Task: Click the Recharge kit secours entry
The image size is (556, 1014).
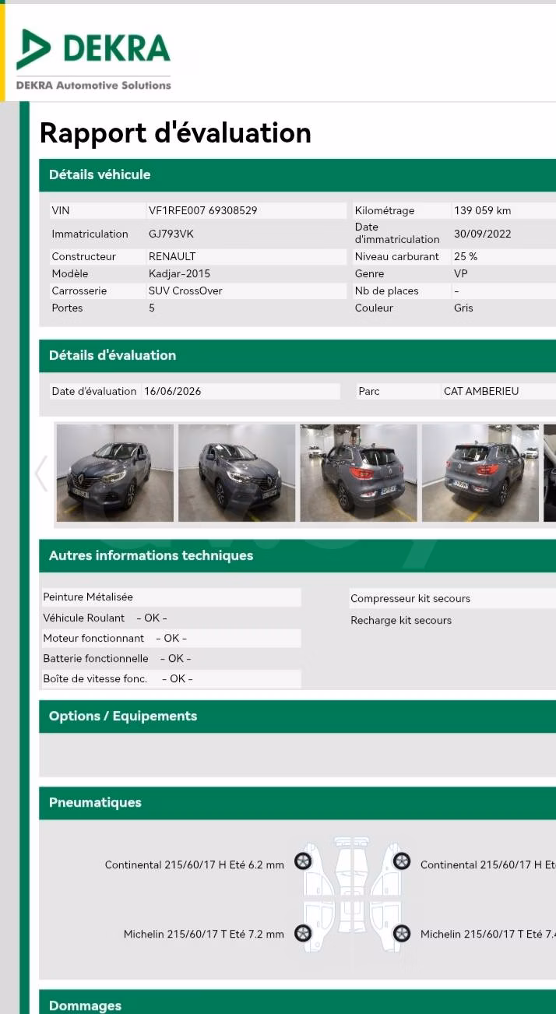Action: click(401, 621)
